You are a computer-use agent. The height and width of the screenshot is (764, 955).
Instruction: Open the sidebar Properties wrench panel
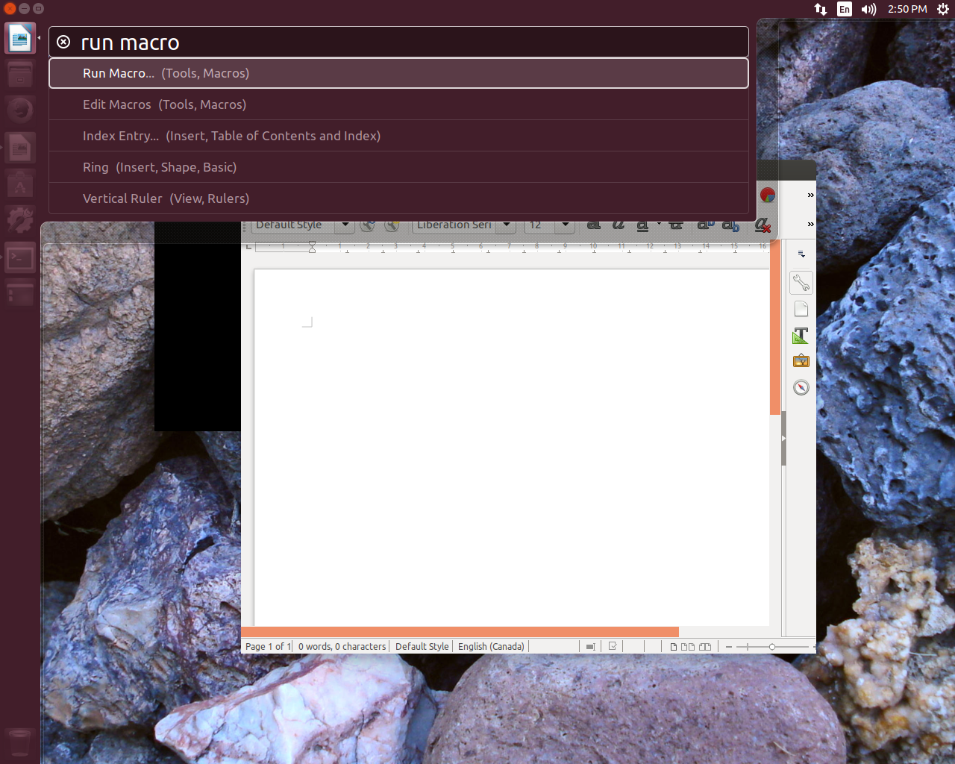click(801, 283)
